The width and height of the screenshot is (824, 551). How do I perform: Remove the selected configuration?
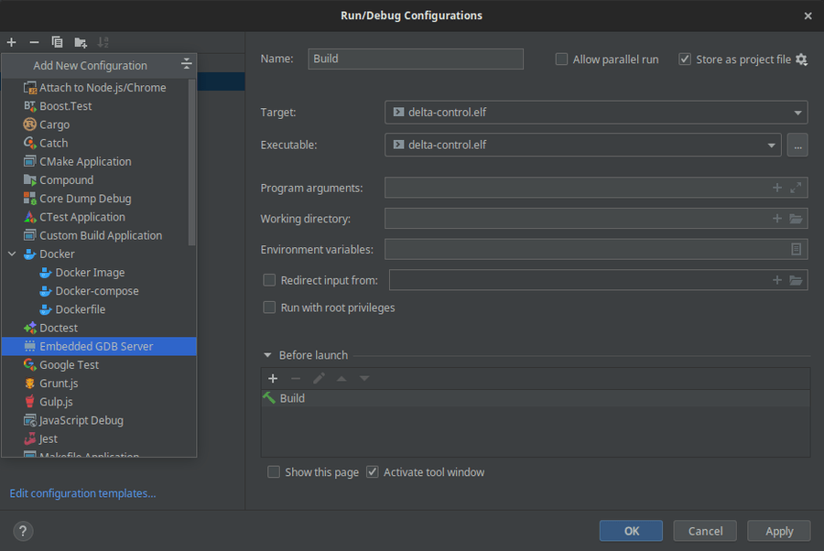33,41
